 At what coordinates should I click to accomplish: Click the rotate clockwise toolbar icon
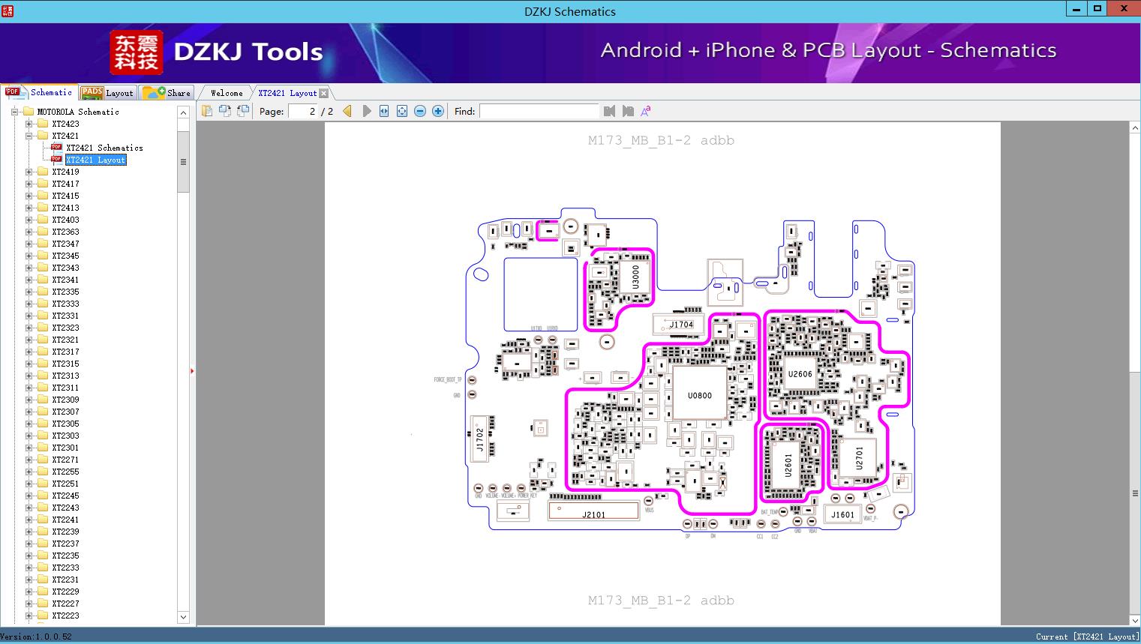tap(242, 111)
